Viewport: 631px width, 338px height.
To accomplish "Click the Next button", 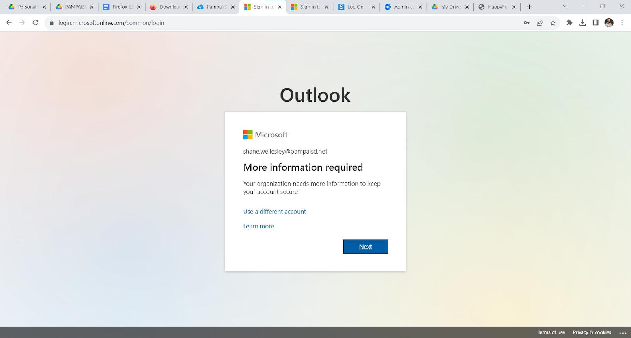I will point(366,247).
